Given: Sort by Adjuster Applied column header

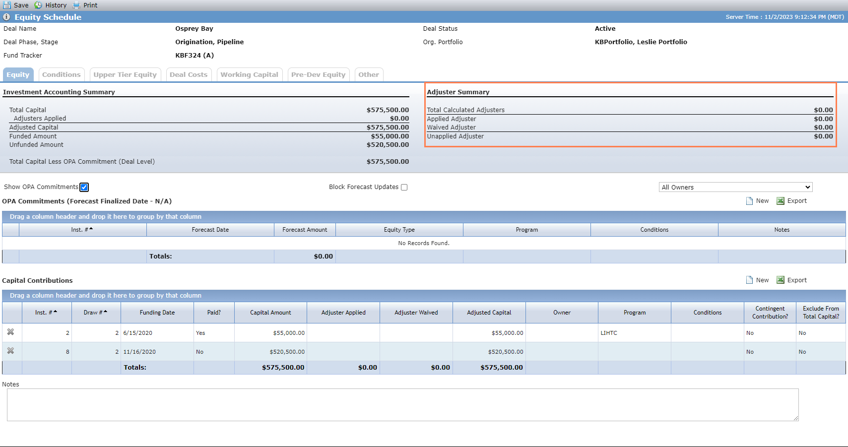Looking at the screenshot, I should pos(343,313).
